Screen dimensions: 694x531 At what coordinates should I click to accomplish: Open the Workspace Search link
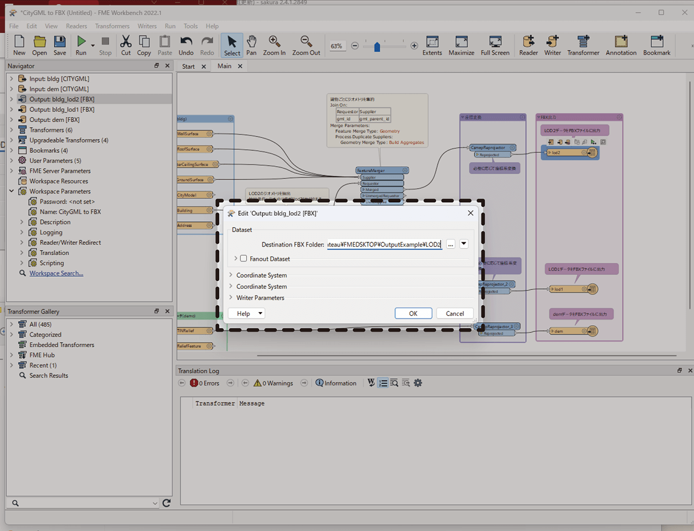(x=56, y=273)
